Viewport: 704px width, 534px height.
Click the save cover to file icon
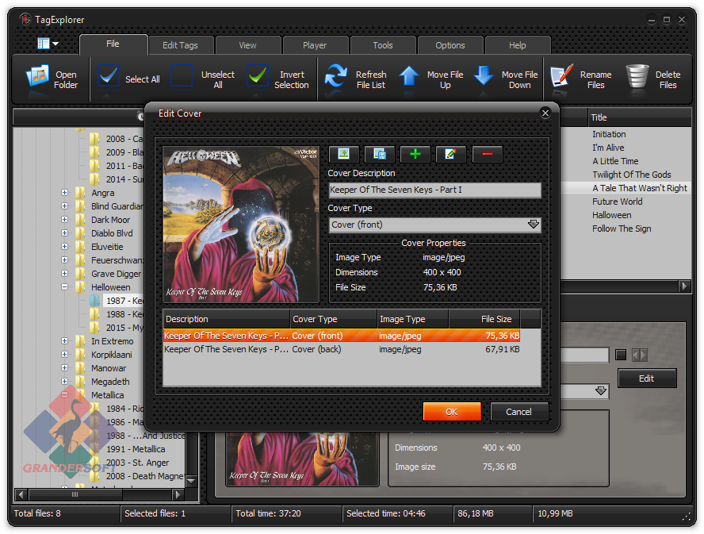(380, 154)
